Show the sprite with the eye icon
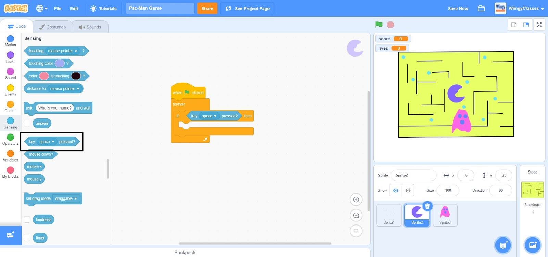548x257 pixels. tap(396, 190)
